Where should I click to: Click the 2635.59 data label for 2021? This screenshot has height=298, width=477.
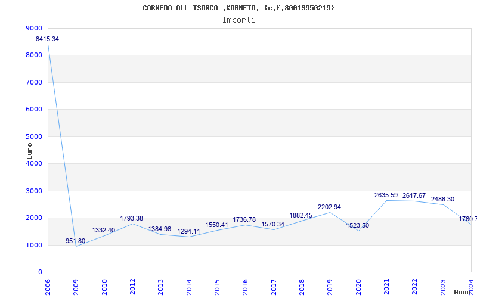tap(386, 195)
